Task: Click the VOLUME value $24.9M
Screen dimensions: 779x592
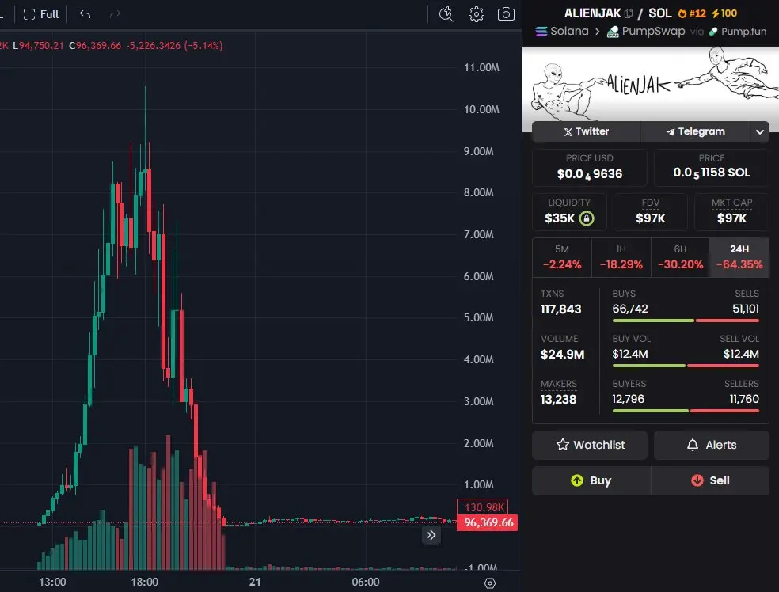Action: (562, 355)
